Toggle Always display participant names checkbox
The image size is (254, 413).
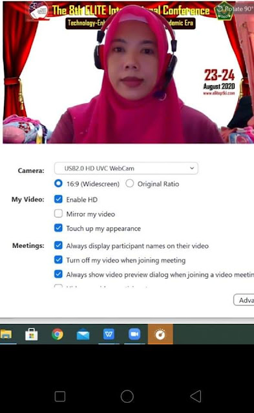click(x=58, y=245)
